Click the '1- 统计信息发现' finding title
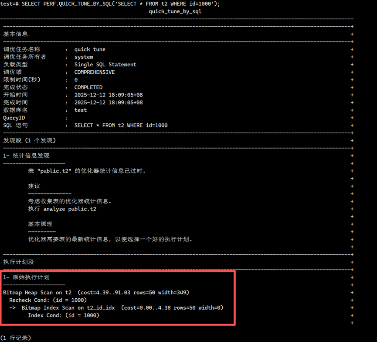The image size is (377, 342). click(26, 156)
